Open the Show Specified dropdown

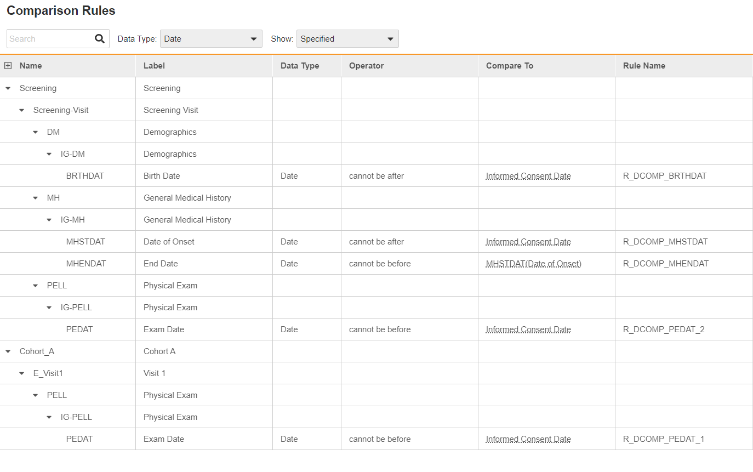click(347, 39)
